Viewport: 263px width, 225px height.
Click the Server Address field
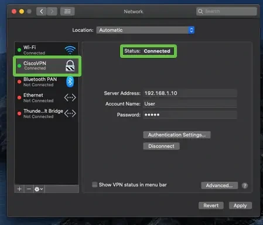click(x=190, y=93)
